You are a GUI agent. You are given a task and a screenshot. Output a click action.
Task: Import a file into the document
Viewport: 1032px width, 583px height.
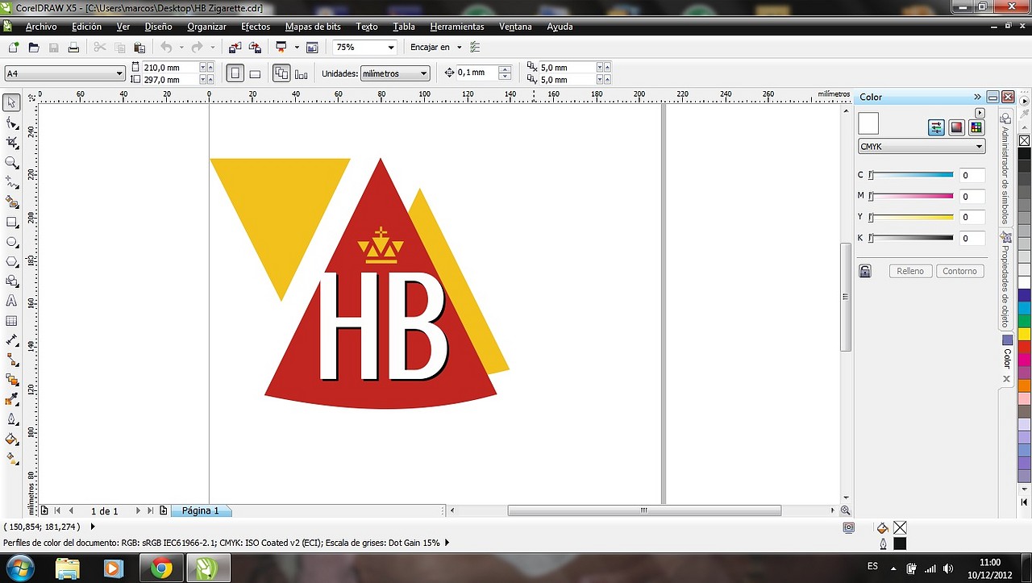(235, 48)
